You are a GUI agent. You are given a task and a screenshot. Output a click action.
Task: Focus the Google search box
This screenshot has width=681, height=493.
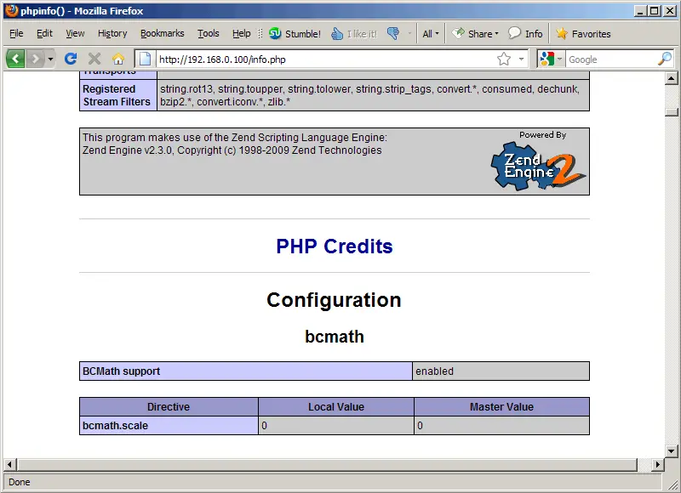610,59
